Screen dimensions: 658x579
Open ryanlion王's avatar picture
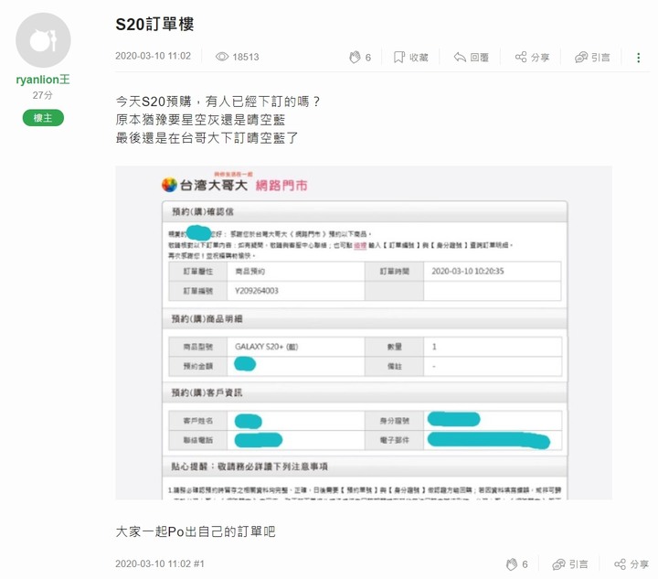click(x=43, y=40)
